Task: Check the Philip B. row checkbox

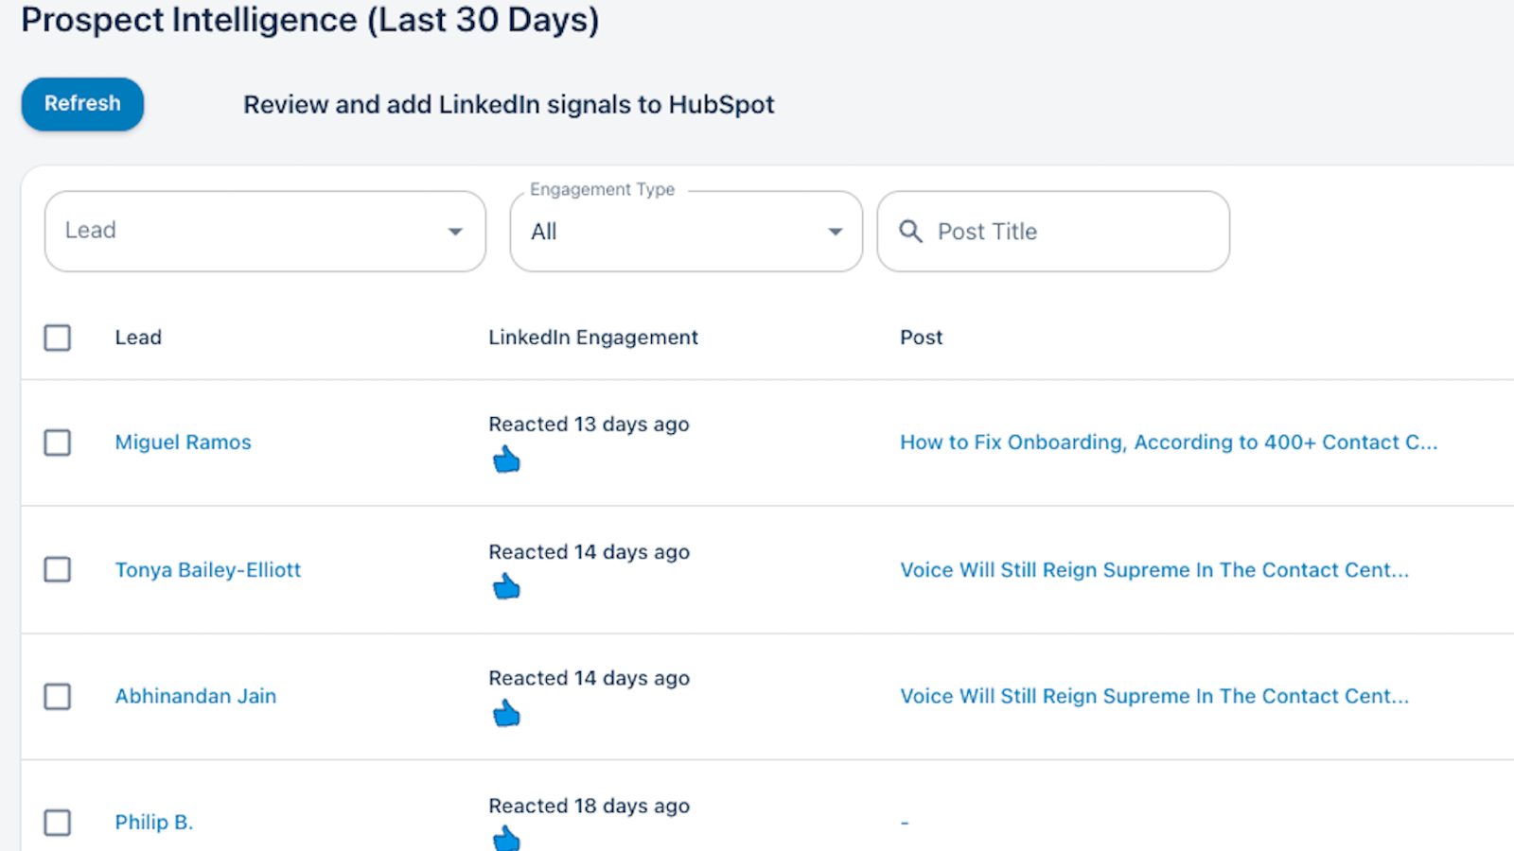Action: point(58,823)
